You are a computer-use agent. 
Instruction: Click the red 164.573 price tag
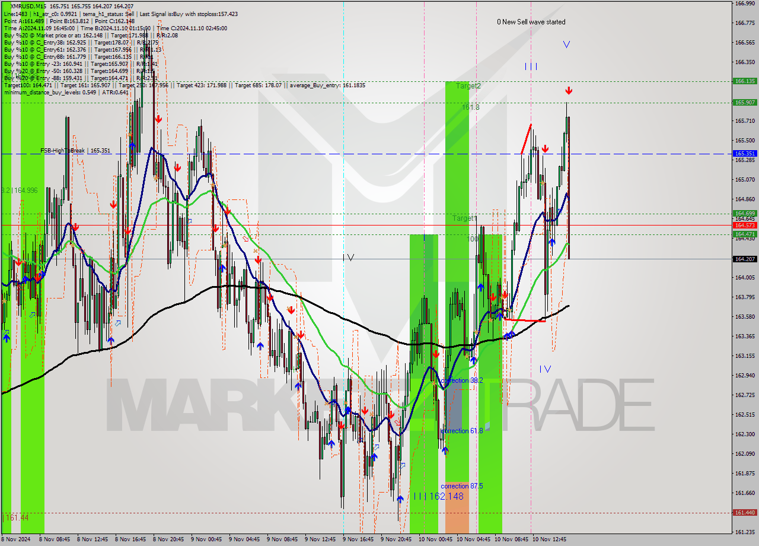[745, 225]
